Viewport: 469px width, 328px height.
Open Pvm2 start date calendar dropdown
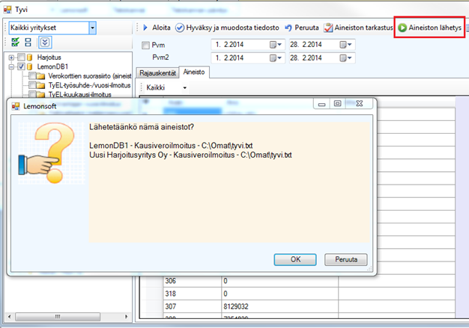pyautogui.click(x=276, y=58)
